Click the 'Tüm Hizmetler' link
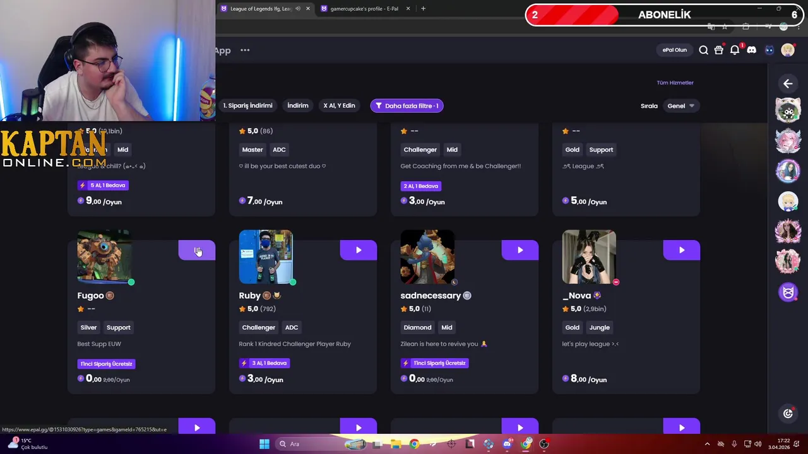 pyautogui.click(x=675, y=83)
